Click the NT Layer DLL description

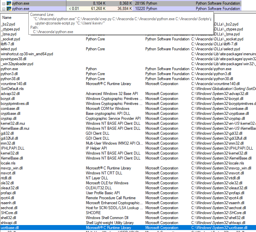pos(97,178)
